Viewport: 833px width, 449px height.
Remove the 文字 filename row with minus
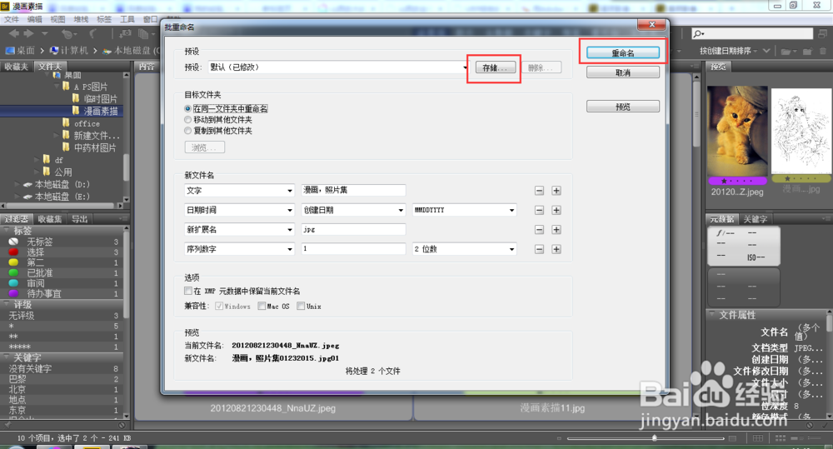pos(539,191)
